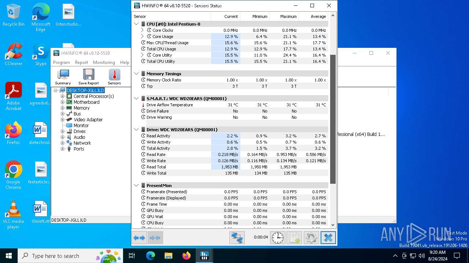Open the feetarticles image file on desktop
Viewport: 469px width, 263px height.
coord(41,173)
